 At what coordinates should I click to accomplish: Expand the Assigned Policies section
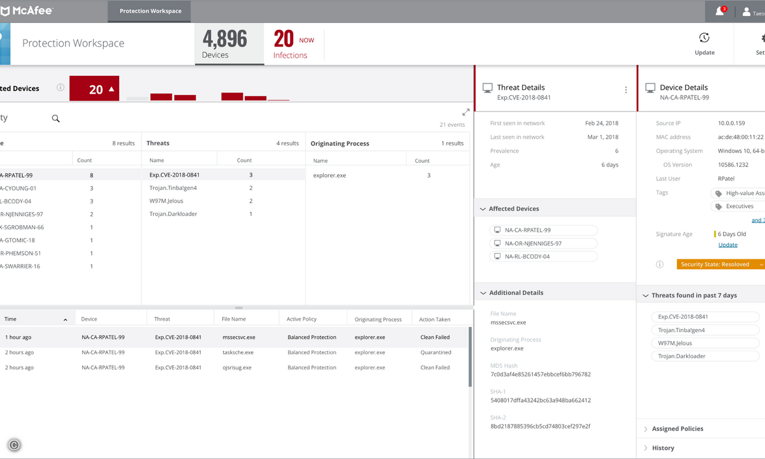pos(646,429)
